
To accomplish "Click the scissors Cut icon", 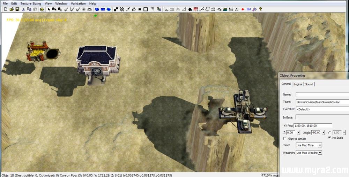I will click(x=23, y=9).
